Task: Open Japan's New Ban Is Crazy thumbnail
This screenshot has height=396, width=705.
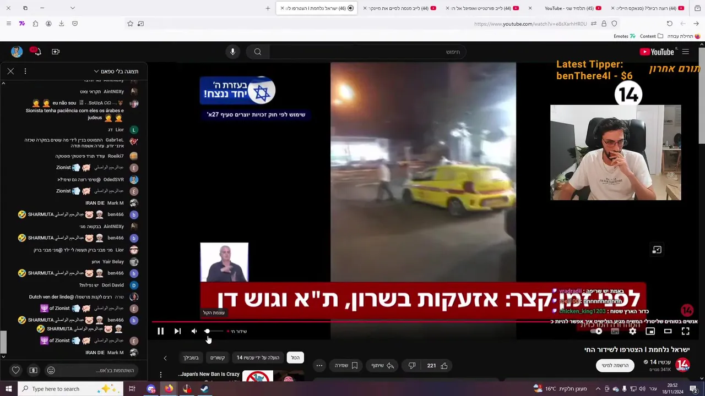Action: tap(258, 377)
